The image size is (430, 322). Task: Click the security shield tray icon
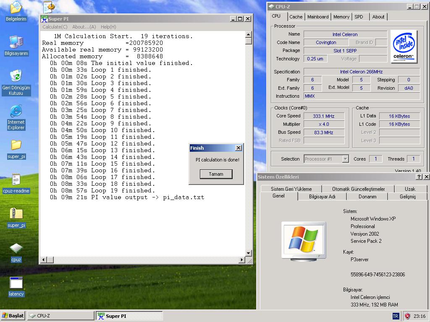(x=407, y=316)
